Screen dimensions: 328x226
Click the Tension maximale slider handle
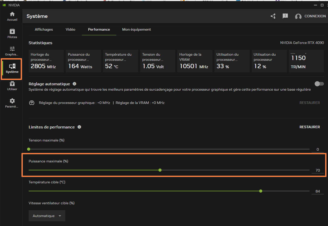(x=29, y=149)
